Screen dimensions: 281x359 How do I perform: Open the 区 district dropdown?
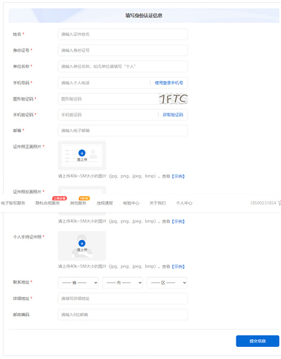click(x=167, y=283)
